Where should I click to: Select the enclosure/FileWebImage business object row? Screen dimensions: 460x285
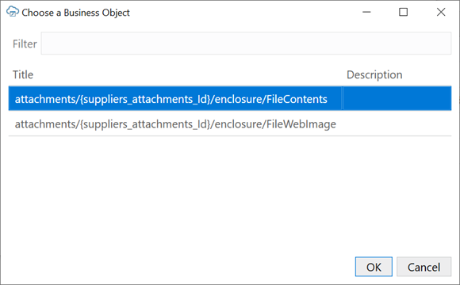coord(230,124)
